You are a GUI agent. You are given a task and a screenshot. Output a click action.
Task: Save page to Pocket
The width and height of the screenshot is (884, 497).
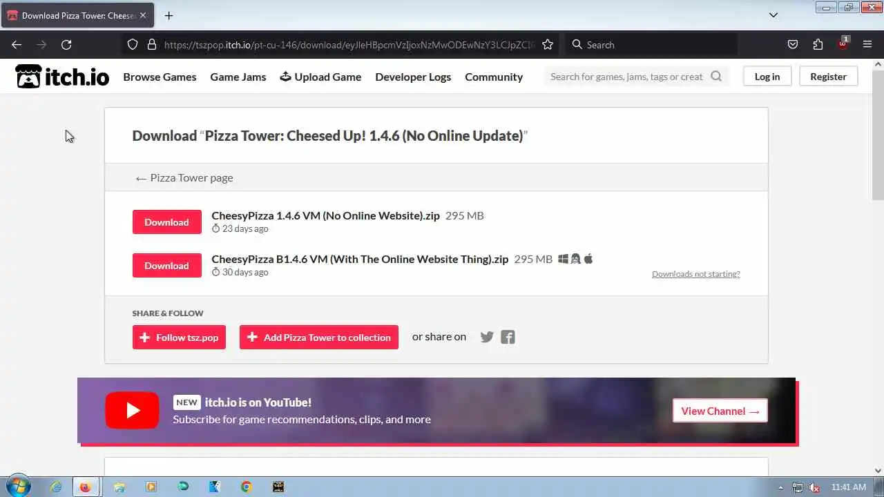click(x=793, y=45)
